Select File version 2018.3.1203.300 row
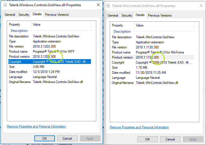The height and width of the screenshot is (145, 206). 50,46
